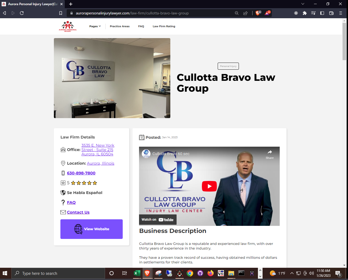Open the Law Firm Rating nav link
This screenshot has height=280, width=348.
pyautogui.click(x=164, y=26)
